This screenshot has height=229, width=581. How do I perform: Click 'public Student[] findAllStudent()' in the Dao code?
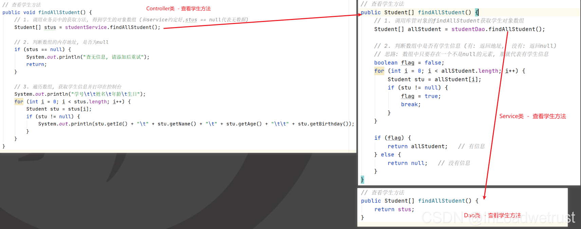pos(416,201)
